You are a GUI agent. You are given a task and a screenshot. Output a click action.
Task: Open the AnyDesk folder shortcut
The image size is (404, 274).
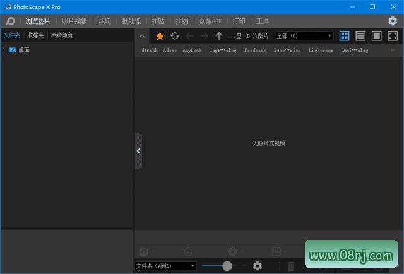192,50
